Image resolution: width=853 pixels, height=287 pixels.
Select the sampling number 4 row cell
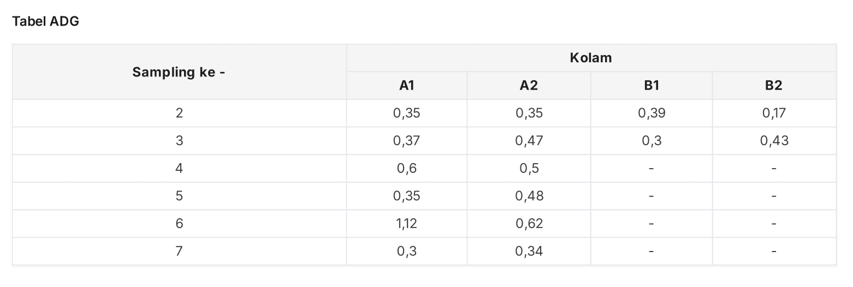click(x=179, y=169)
